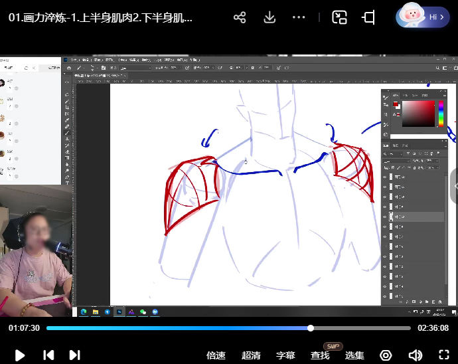Go back to the previous video
Viewport: 458px width, 364px height.
(48, 355)
